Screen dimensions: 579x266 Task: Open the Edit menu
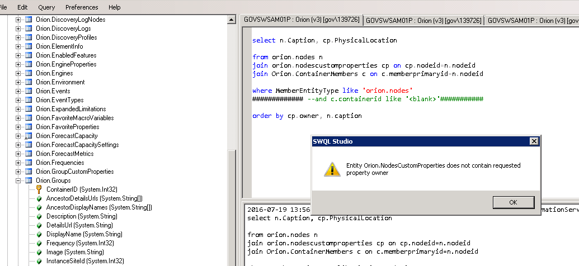pos(22,7)
